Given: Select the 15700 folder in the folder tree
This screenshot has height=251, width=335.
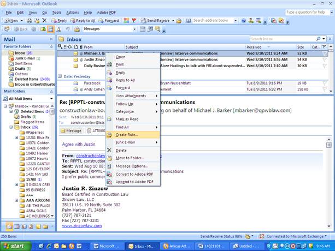Looking at the screenshot, I should tap(31, 180).
